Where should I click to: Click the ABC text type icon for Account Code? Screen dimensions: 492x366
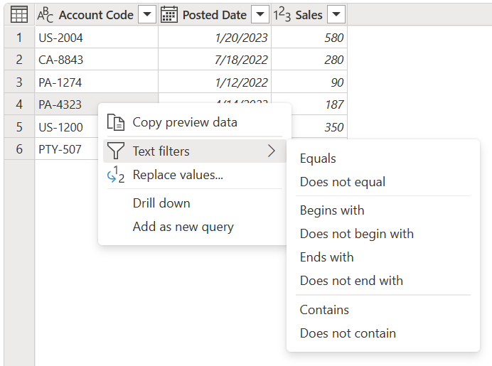46,15
